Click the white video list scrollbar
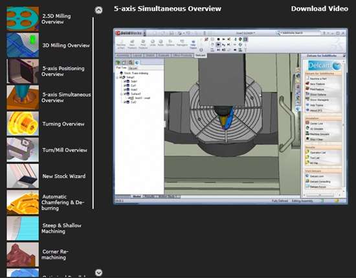The image size is (356, 278). (93, 113)
